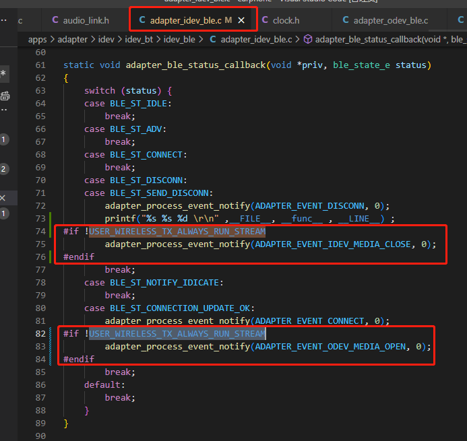
Task: Click 'case BLE_ST_IDLE:' on line 64
Action: pyautogui.click(x=128, y=104)
